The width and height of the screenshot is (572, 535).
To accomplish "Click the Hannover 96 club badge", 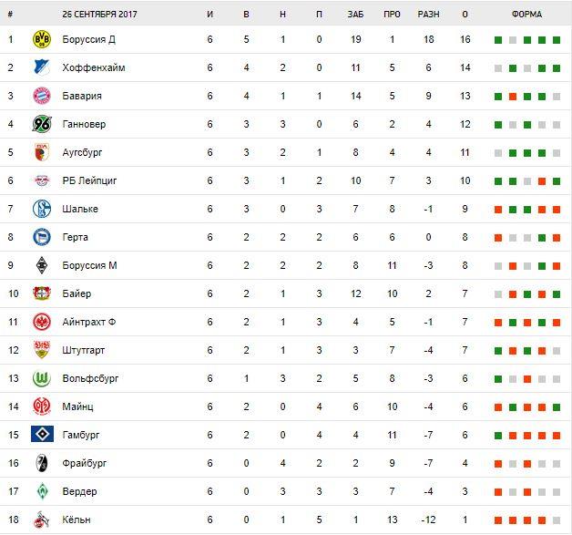I will 41,125.
